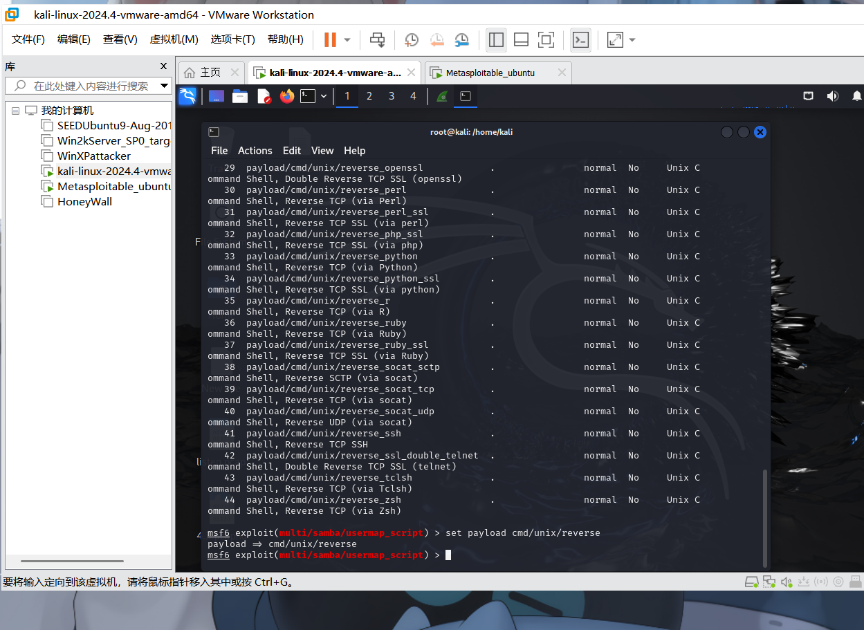The width and height of the screenshot is (864, 630).
Task: Open the 查看(V) menu
Action: [x=120, y=39]
